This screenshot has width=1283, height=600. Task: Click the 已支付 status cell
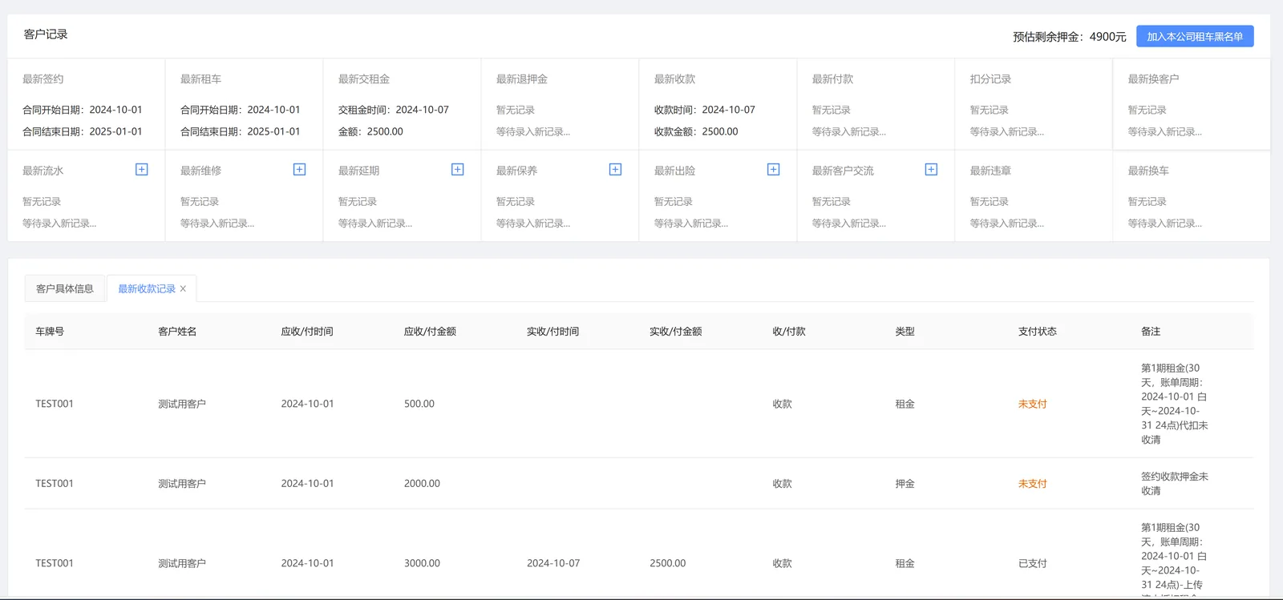pyautogui.click(x=1033, y=563)
